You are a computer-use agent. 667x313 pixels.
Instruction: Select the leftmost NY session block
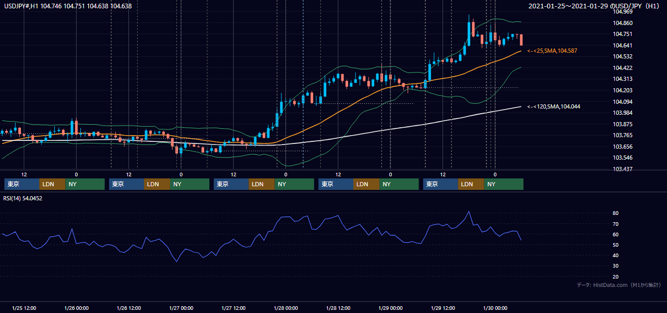pyautogui.click(x=85, y=184)
